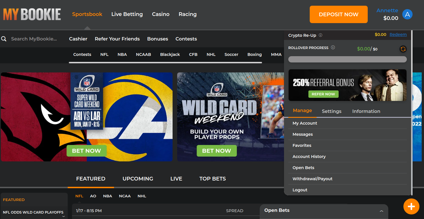Select NCAAB in the quick bar

[x=143, y=54]
